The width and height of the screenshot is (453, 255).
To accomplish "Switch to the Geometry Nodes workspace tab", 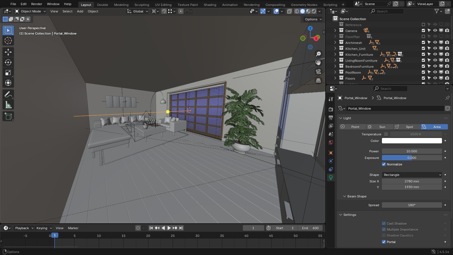I will [304, 5].
